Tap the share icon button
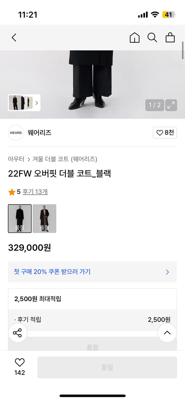 (x=18, y=333)
